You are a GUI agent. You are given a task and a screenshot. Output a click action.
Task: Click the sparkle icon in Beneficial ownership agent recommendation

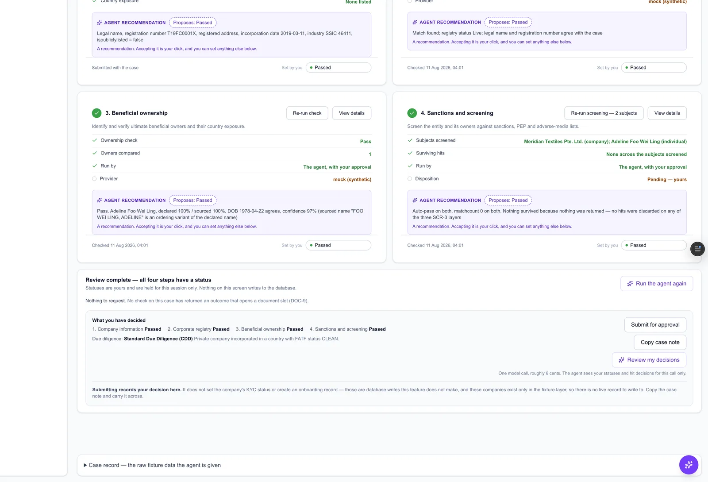pyautogui.click(x=100, y=201)
